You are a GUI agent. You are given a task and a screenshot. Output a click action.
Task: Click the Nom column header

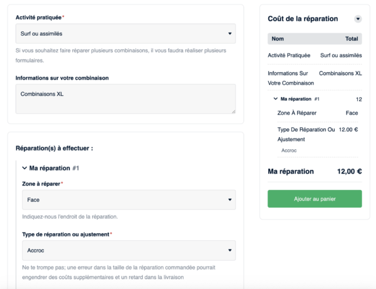278,39
